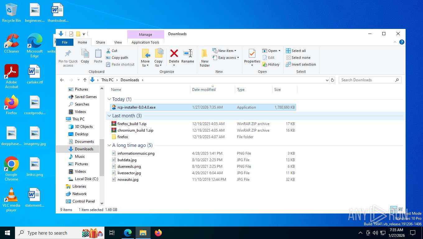Collapse the Last month group
Viewport: 423px width, 239px height.
click(109, 116)
